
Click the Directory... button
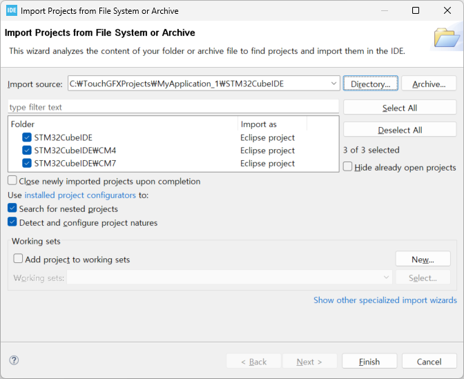click(x=371, y=84)
